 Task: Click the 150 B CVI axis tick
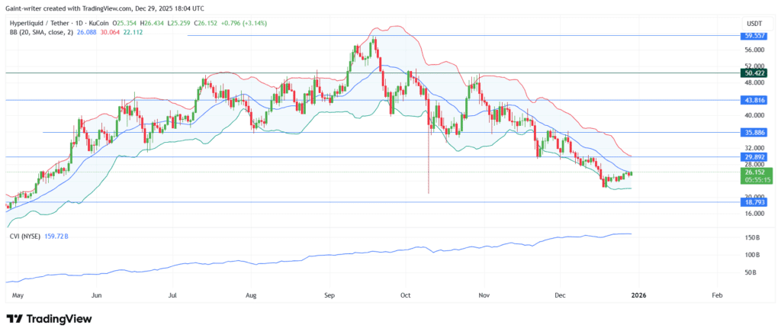[x=752, y=237]
